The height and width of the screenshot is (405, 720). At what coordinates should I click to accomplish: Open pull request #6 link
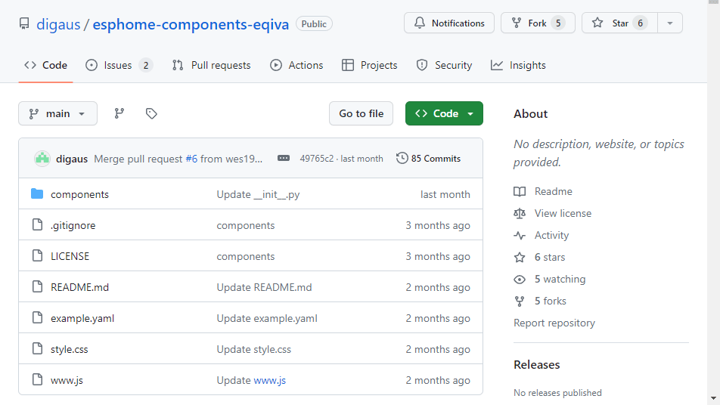pos(191,159)
